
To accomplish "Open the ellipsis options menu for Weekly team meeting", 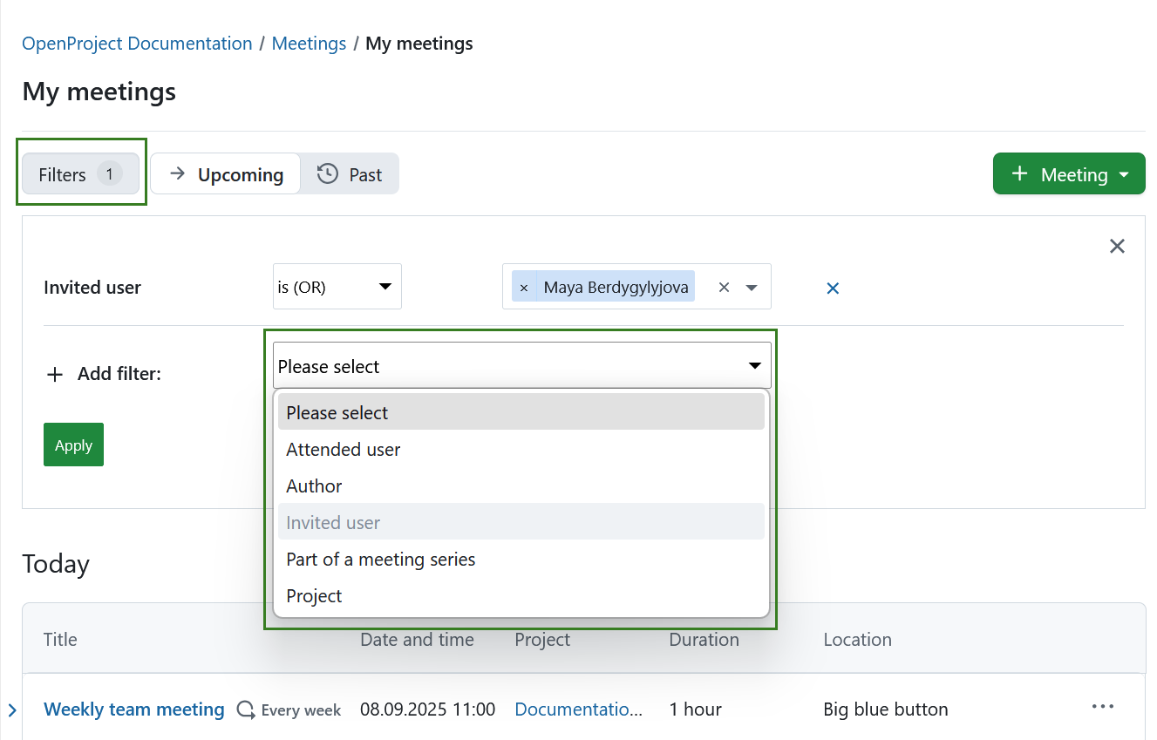I will pyautogui.click(x=1103, y=706).
